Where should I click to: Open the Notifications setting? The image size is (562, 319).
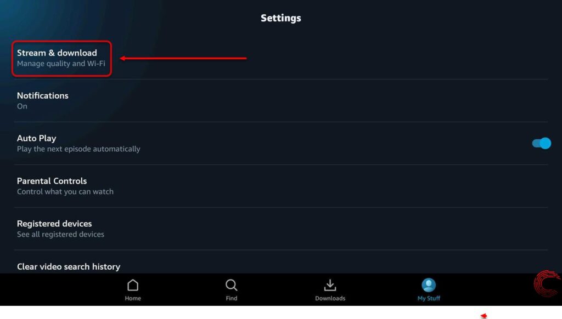[x=281, y=101]
